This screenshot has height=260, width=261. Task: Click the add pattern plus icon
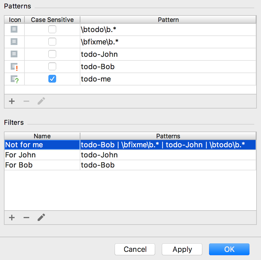tap(12, 101)
